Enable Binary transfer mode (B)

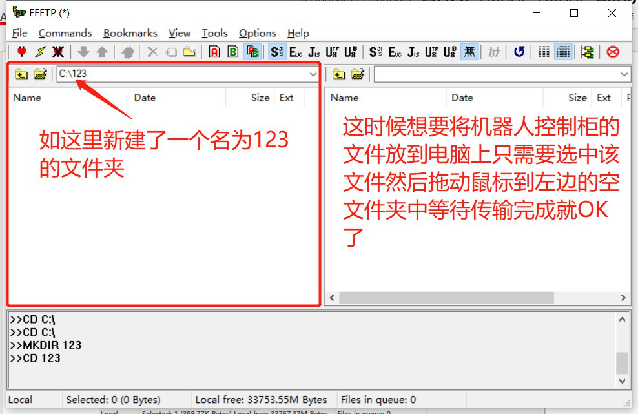(232, 52)
